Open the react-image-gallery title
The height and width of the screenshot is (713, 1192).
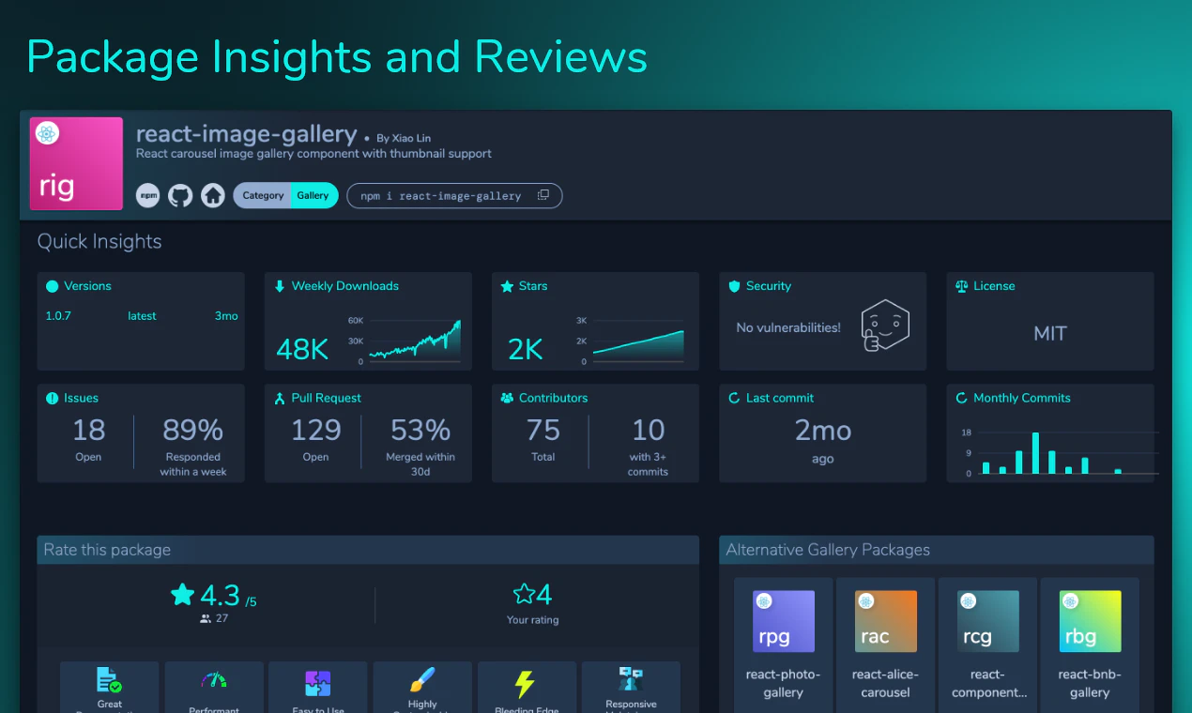(246, 134)
